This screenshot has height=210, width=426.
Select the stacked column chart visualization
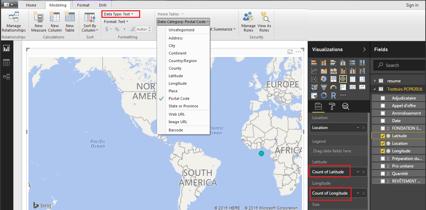coord(324,62)
